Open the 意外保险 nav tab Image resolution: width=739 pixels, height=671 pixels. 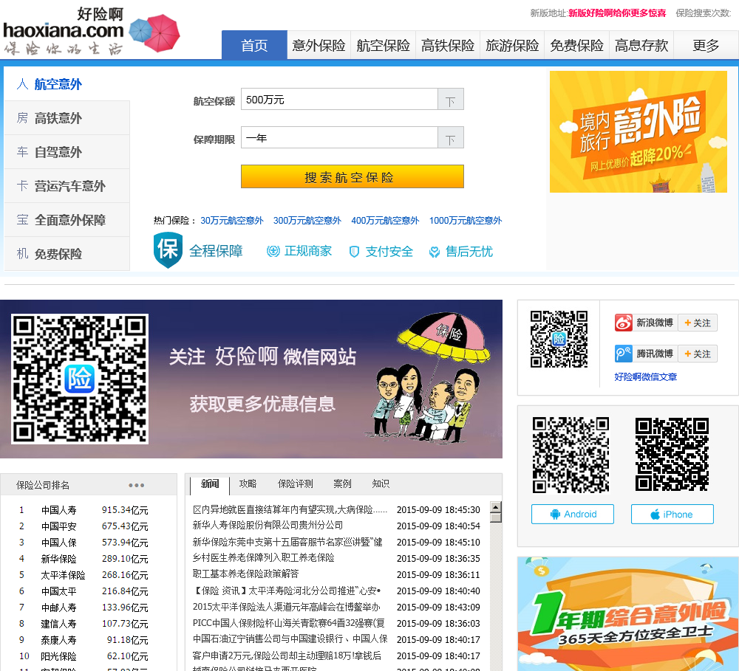(x=319, y=45)
